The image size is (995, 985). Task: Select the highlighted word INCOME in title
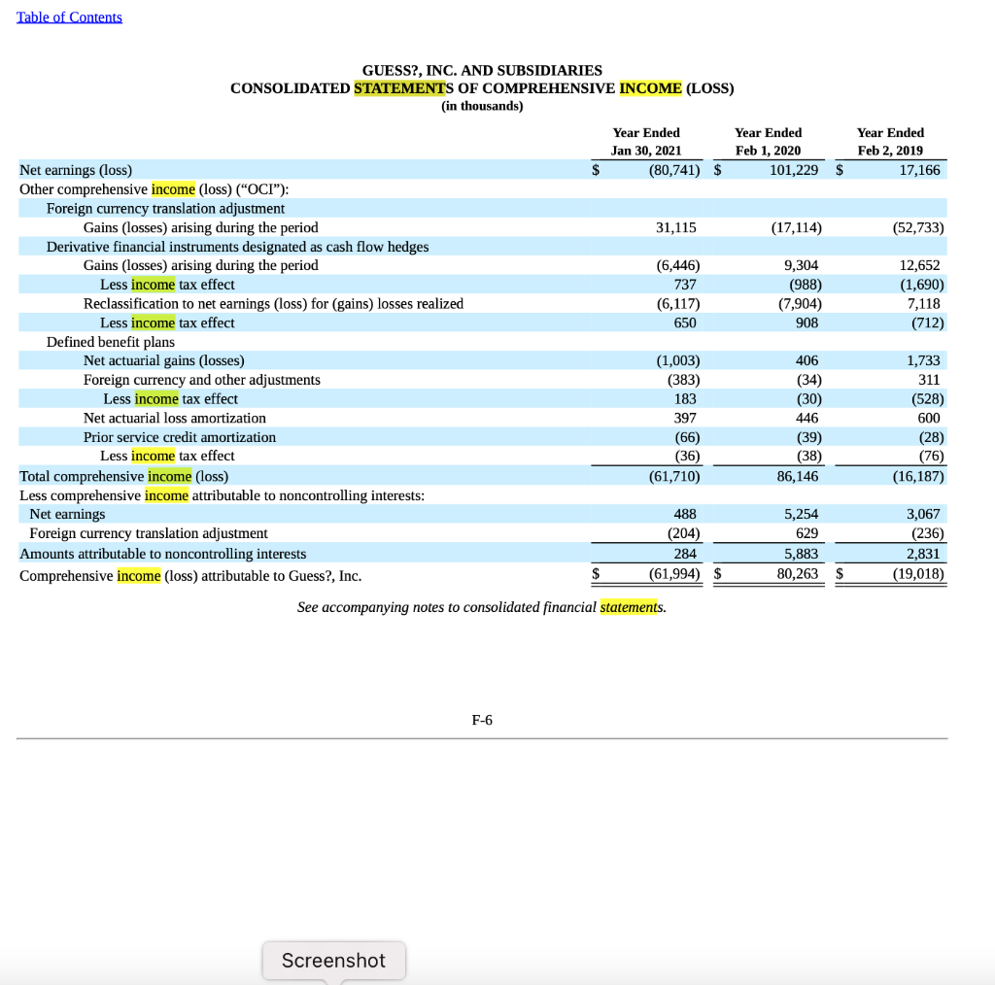[x=652, y=88]
